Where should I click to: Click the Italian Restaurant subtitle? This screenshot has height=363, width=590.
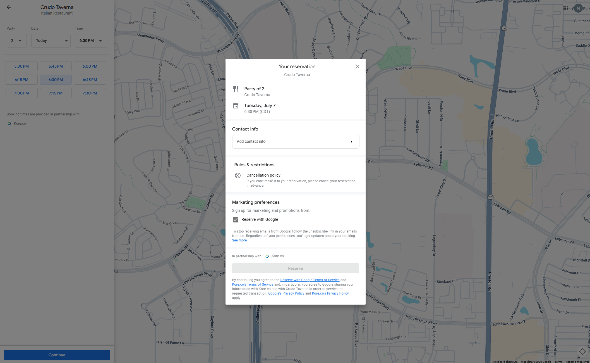tap(57, 13)
